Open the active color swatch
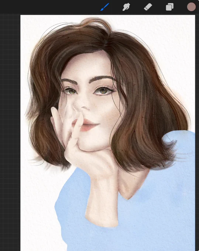Image resolution: width=199 pixels, height=251 pixels. click(191, 7)
